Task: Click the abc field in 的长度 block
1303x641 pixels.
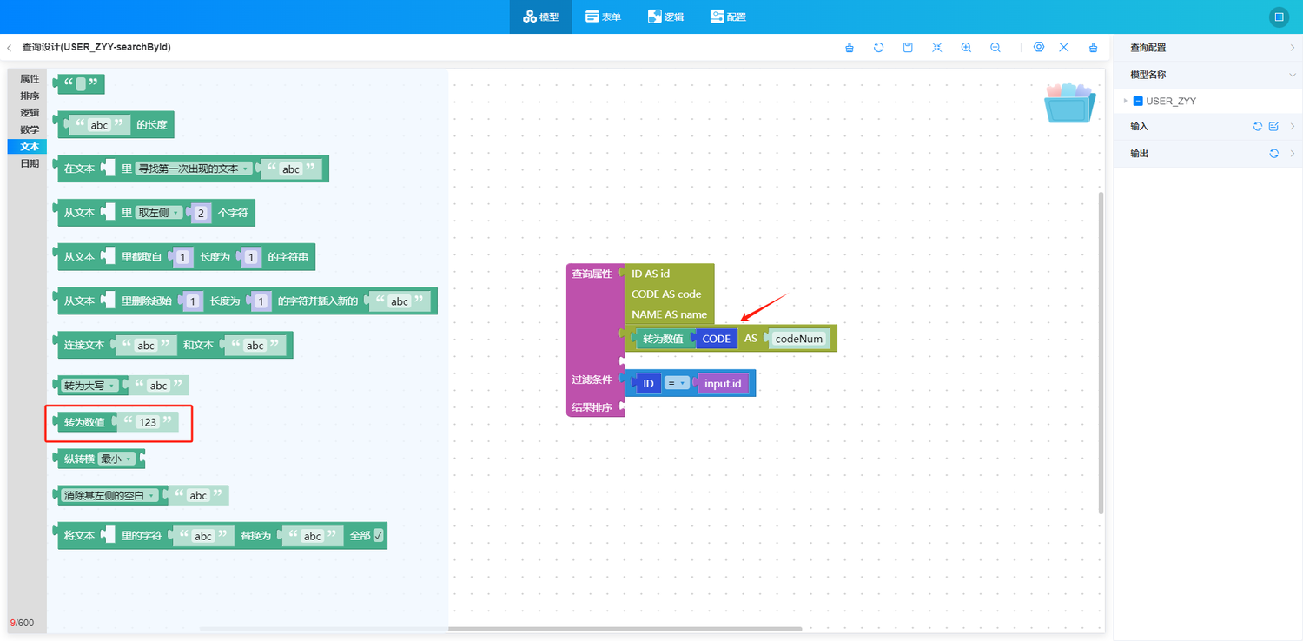Action: [x=100, y=125]
